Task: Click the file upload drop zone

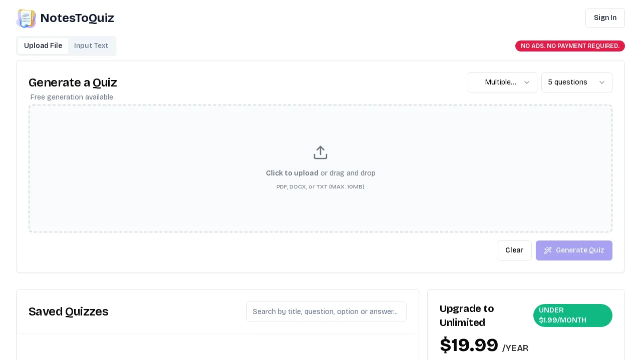Action: coord(320,168)
